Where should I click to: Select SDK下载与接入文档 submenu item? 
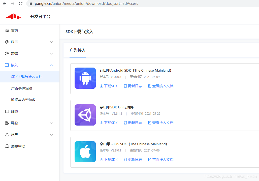pos(30,77)
